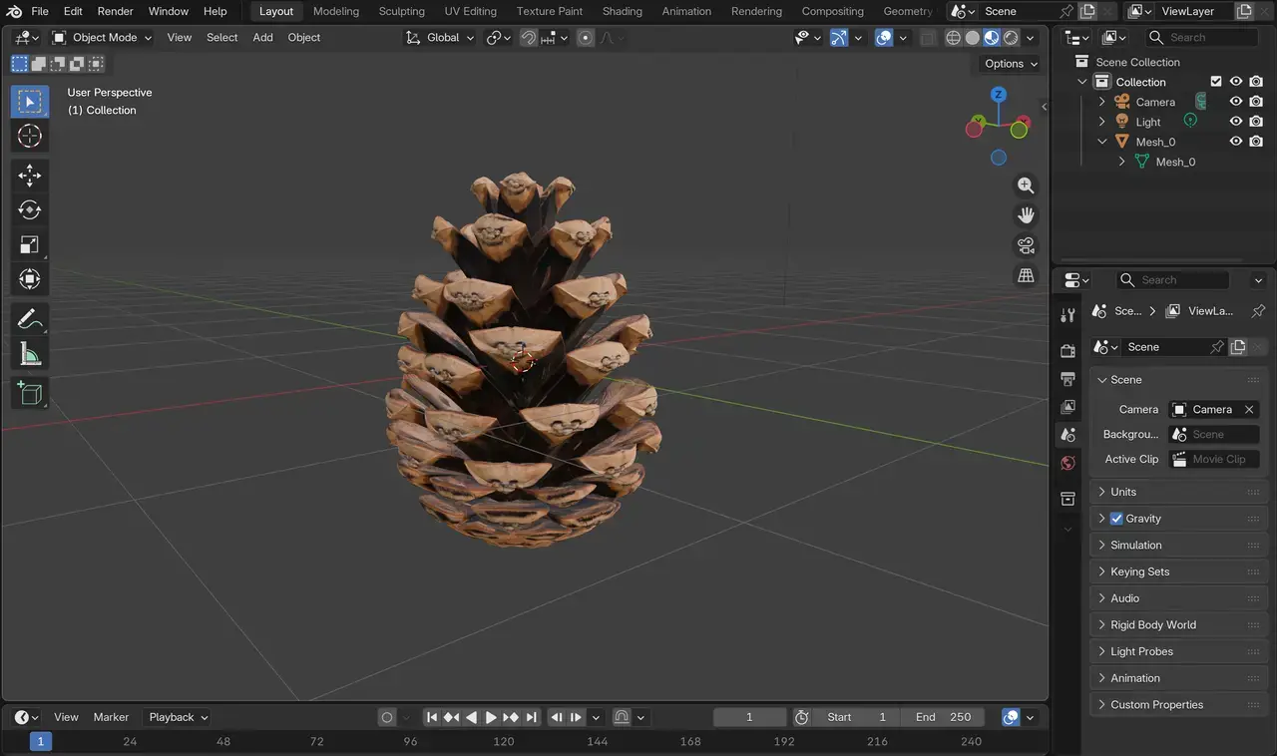The image size is (1277, 756).
Task: Click the blue Z axis gizmo
Action: 998,94
